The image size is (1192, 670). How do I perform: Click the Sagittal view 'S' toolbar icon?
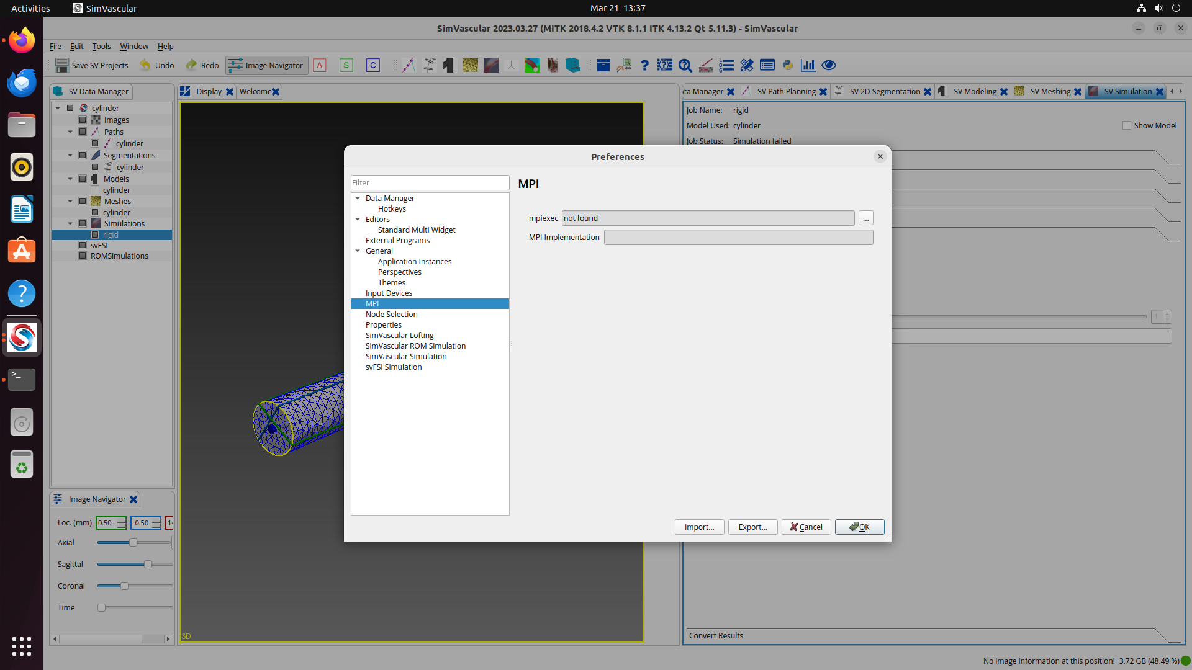pyautogui.click(x=346, y=65)
